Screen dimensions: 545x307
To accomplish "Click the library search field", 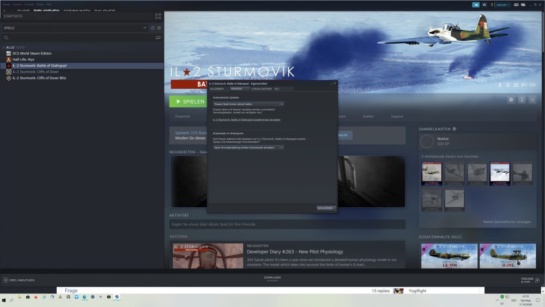I will (x=81, y=38).
